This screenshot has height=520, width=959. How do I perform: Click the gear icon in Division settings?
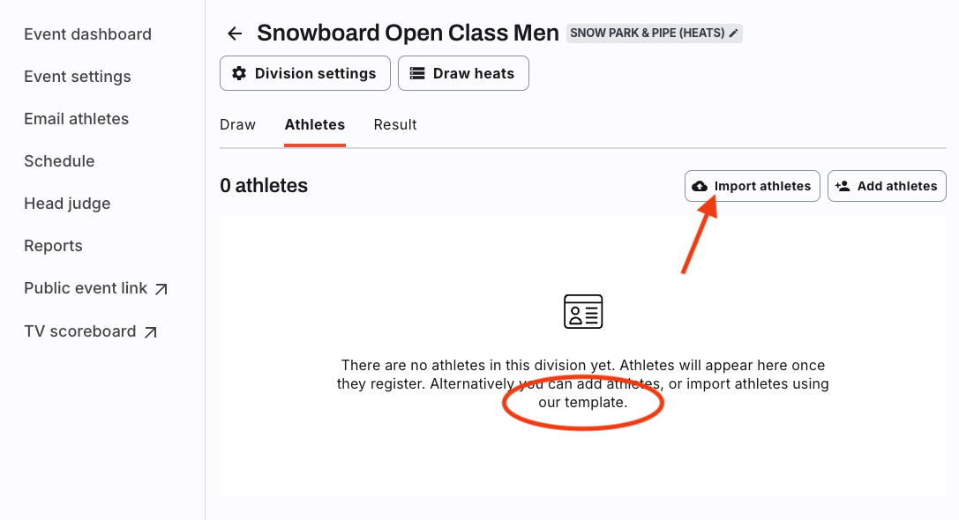tap(239, 73)
